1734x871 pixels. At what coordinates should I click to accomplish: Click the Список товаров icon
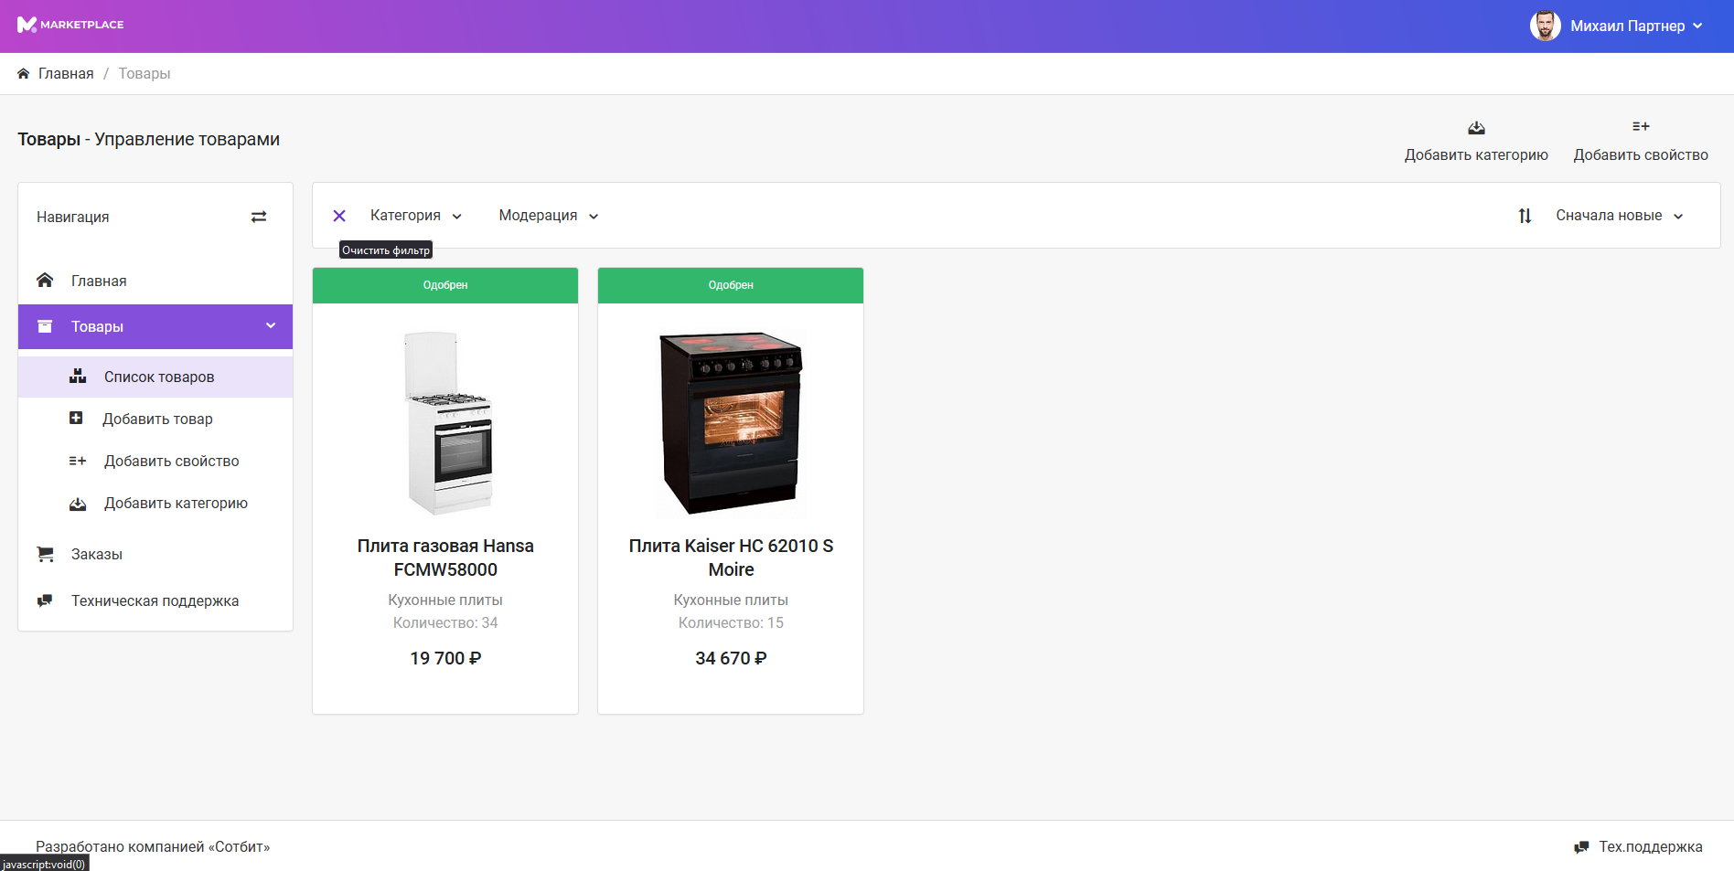point(78,376)
